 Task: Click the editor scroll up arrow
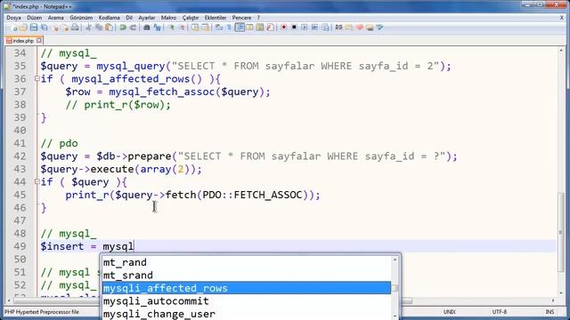561,51
